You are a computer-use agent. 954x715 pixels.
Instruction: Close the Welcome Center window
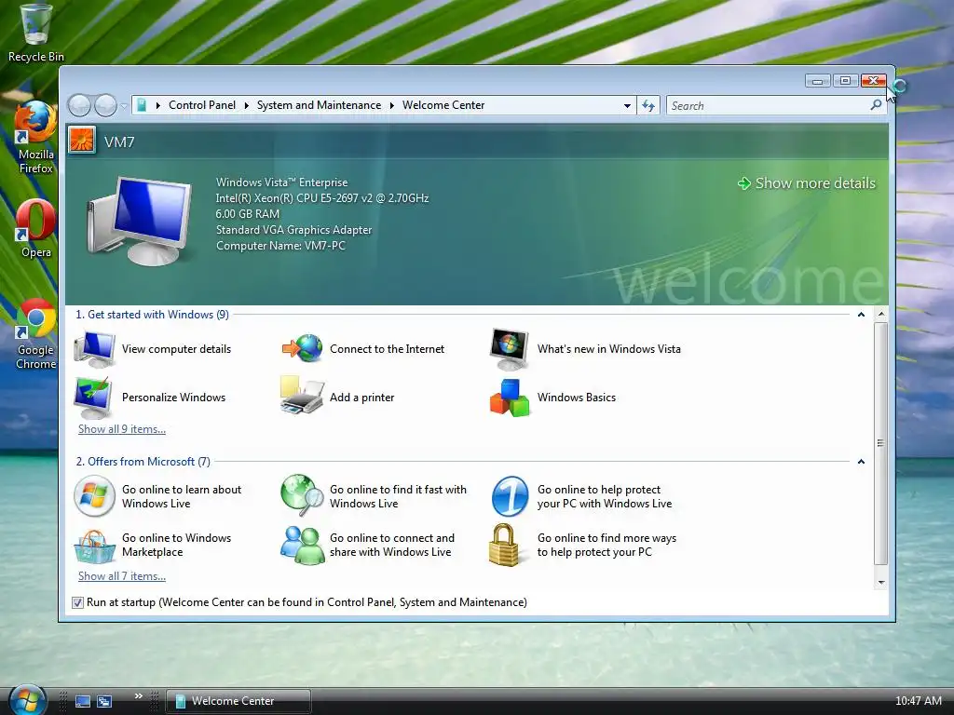[873, 80]
